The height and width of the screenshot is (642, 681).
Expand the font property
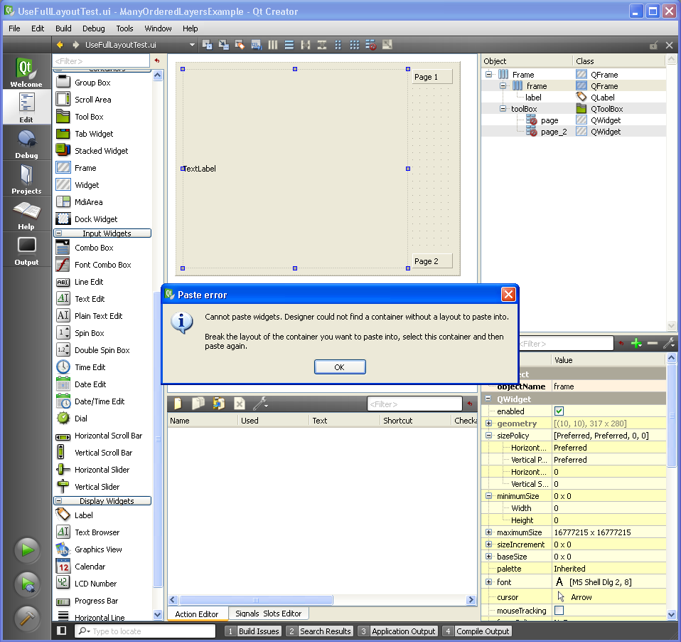pyautogui.click(x=488, y=582)
